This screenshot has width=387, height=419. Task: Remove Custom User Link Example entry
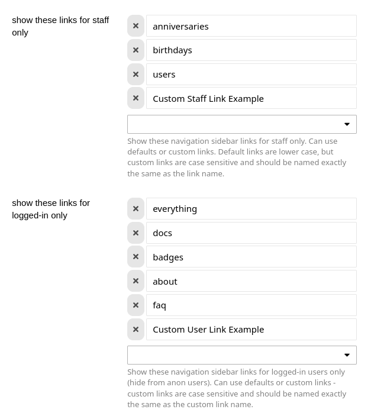click(136, 330)
